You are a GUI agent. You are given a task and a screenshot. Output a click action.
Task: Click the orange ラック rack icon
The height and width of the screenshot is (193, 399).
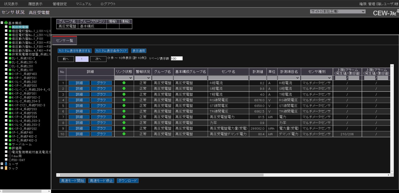6,168
